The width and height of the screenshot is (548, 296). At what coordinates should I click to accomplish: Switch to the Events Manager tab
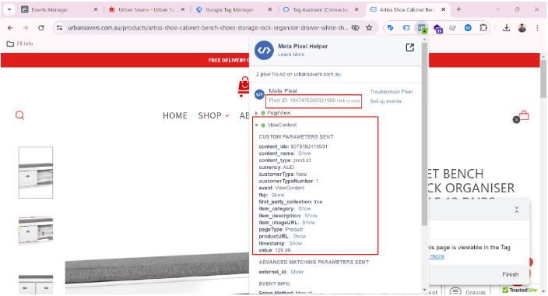[x=50, y=10]
